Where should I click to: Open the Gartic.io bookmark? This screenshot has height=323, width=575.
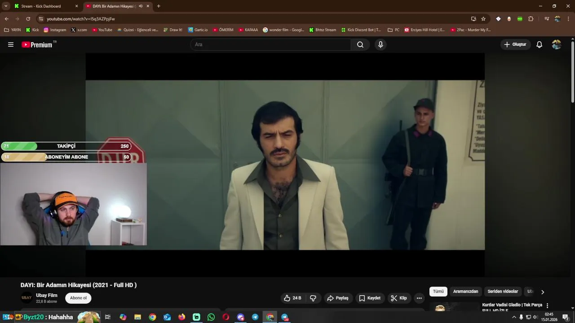(198, 30)
